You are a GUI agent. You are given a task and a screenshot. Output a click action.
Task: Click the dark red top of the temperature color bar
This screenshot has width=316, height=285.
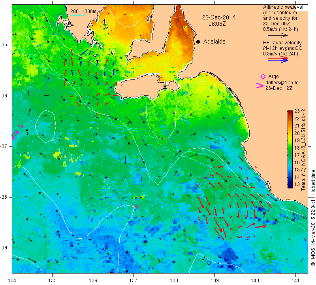point(290,112)
